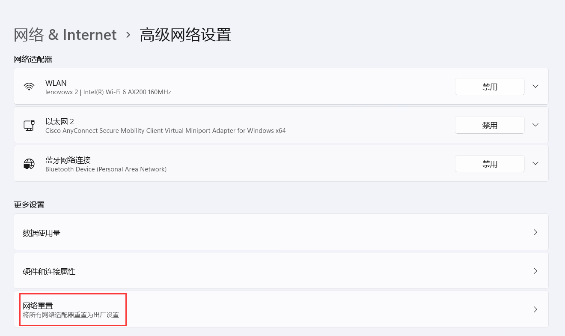
Task: Click the 网络适配器 section heading
Action: click(33, 59)
